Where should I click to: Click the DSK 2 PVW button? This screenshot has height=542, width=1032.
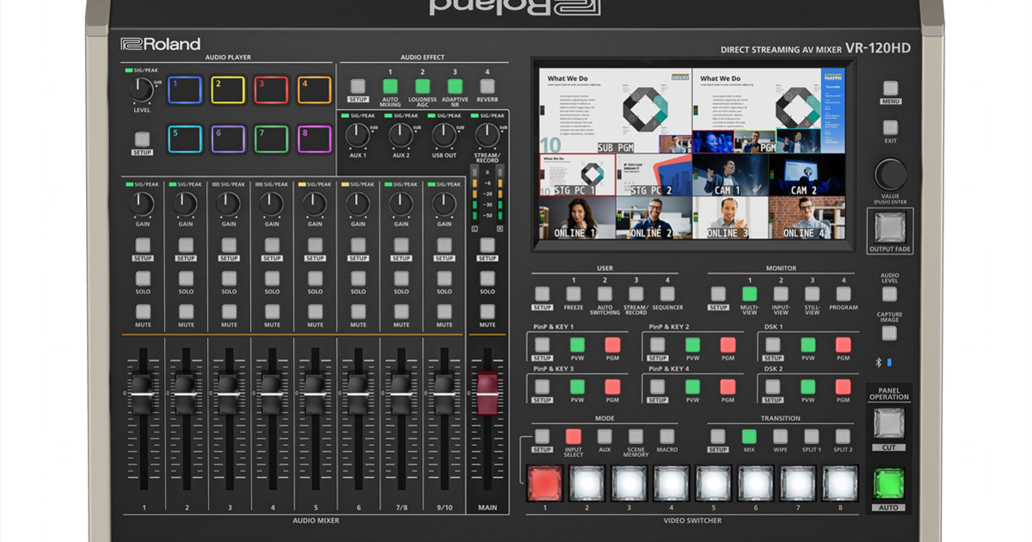[808, 386]
